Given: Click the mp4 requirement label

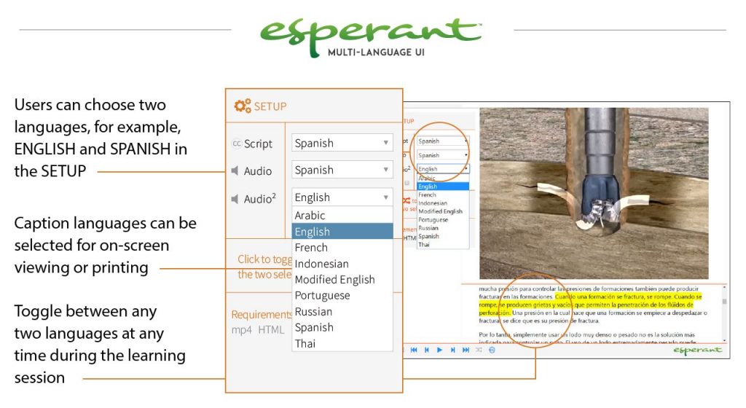Looking at the screenshot, I should [242, 329].
